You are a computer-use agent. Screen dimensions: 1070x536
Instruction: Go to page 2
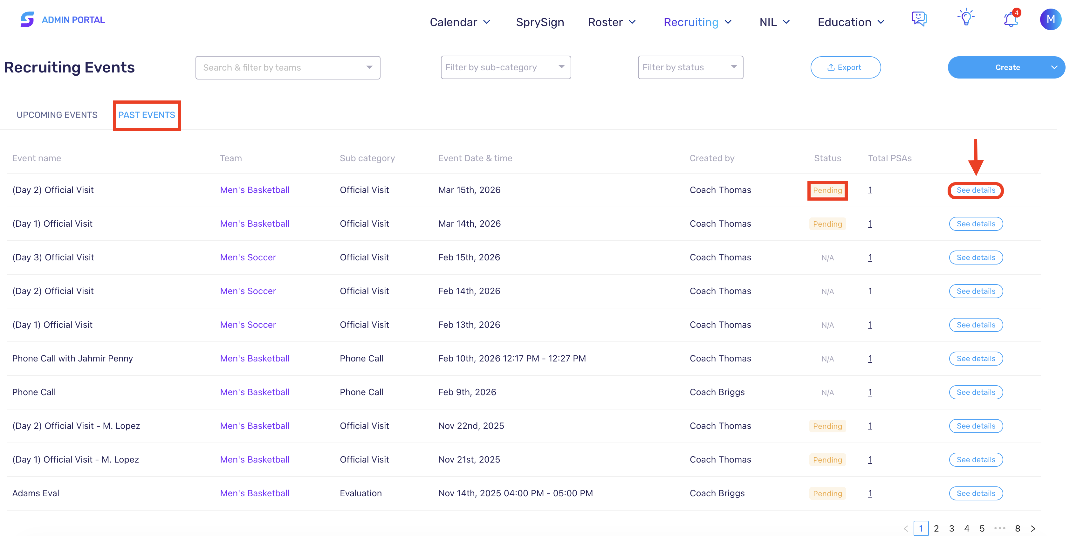point(936,528)
